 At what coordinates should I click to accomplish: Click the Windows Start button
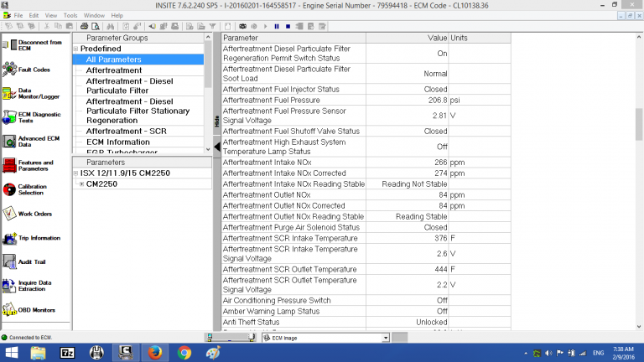coord(12,353)
